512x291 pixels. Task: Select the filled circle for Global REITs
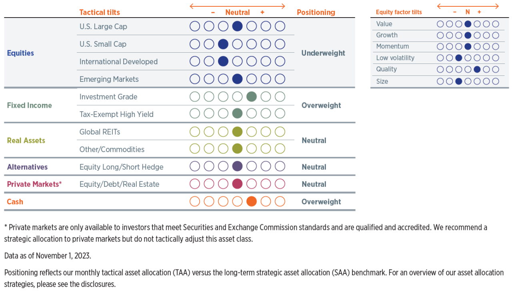point(237,132)
